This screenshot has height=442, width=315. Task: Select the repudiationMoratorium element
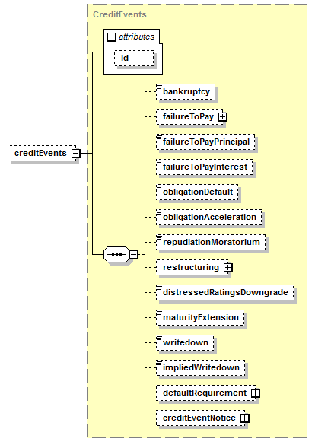pyautogui.click(x=211, y=242)
